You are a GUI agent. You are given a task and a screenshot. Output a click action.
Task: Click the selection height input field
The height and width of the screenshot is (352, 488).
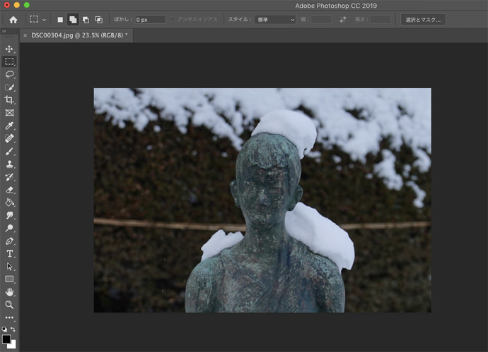[380, 20]
